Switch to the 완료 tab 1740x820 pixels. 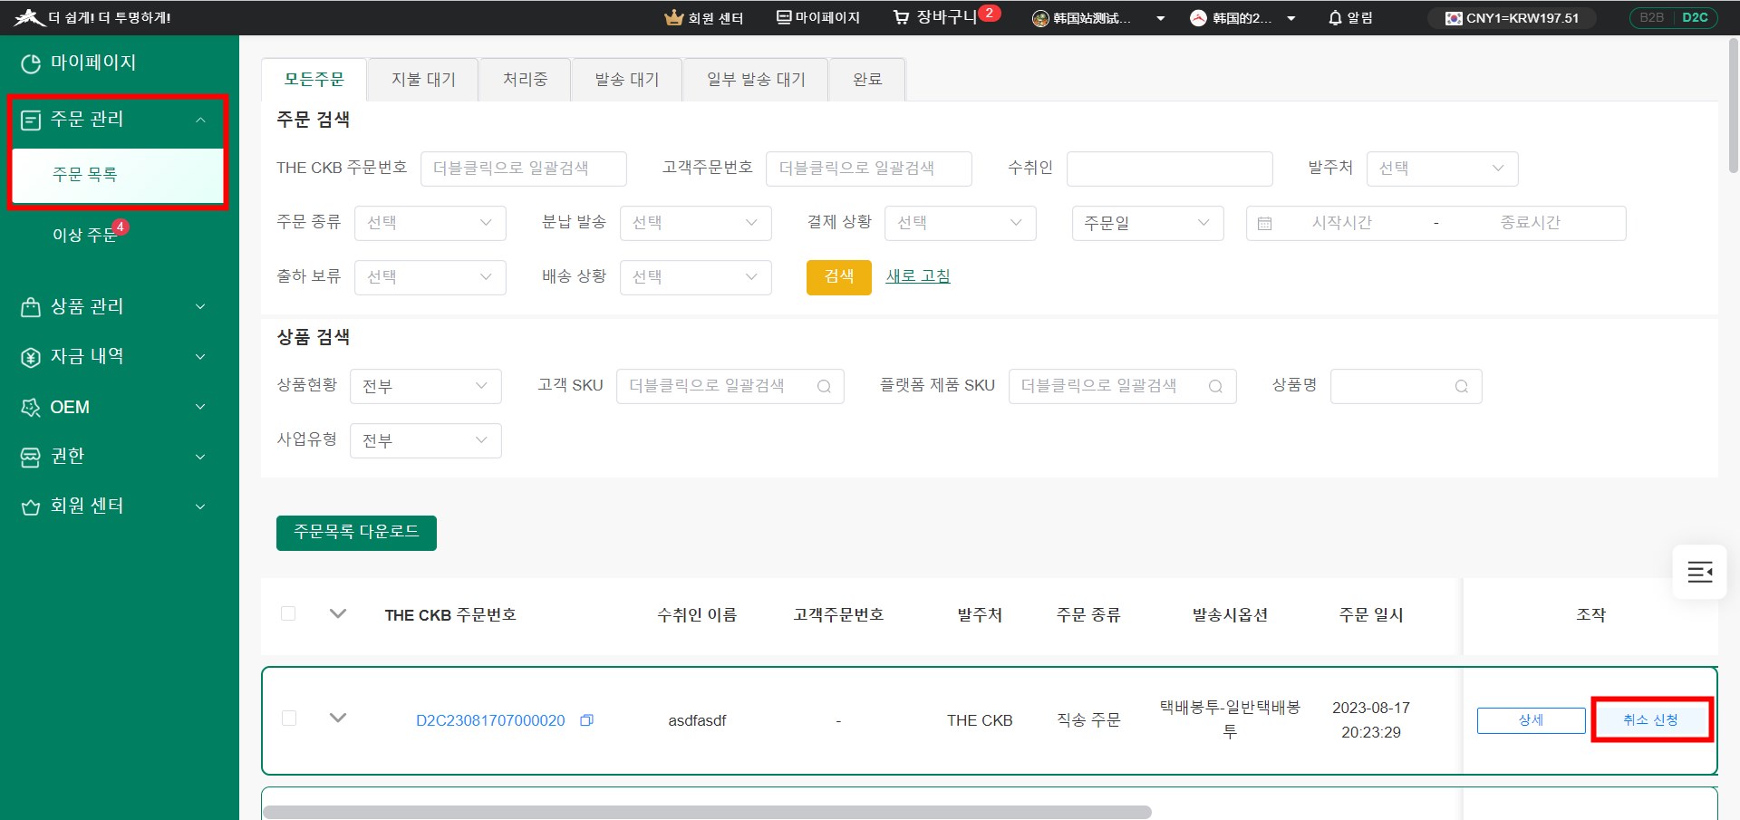867,80
